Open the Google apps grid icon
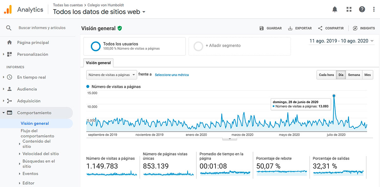Image resolution: width=380 pixels, height=187 pixels. (x=349, y=9)
